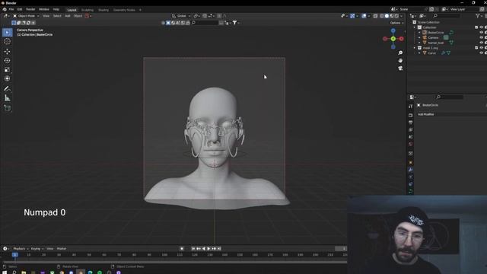Open the viewport Options dropdown
This screenshot has width=487, height=274.
click(x=396, y=23)
